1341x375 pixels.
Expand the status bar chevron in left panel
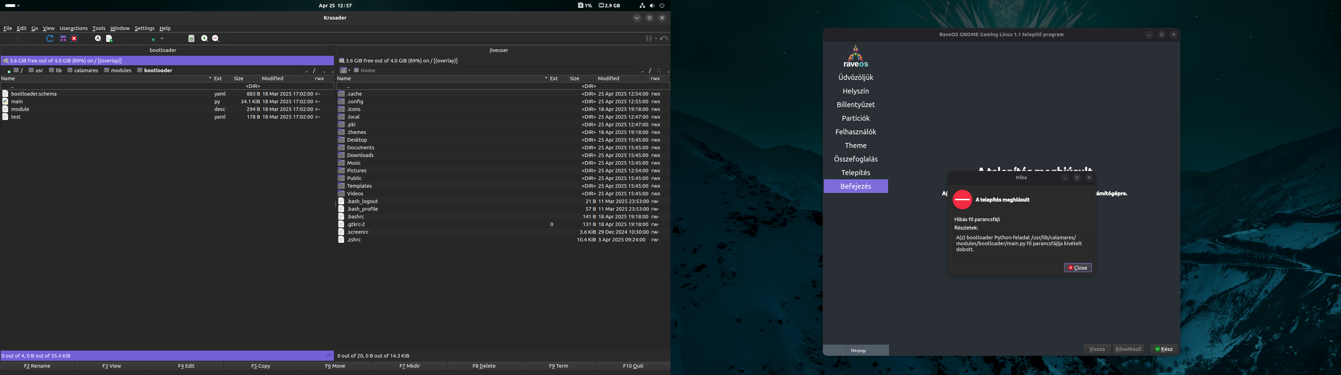pyautogui.click(x=329, y=356)
